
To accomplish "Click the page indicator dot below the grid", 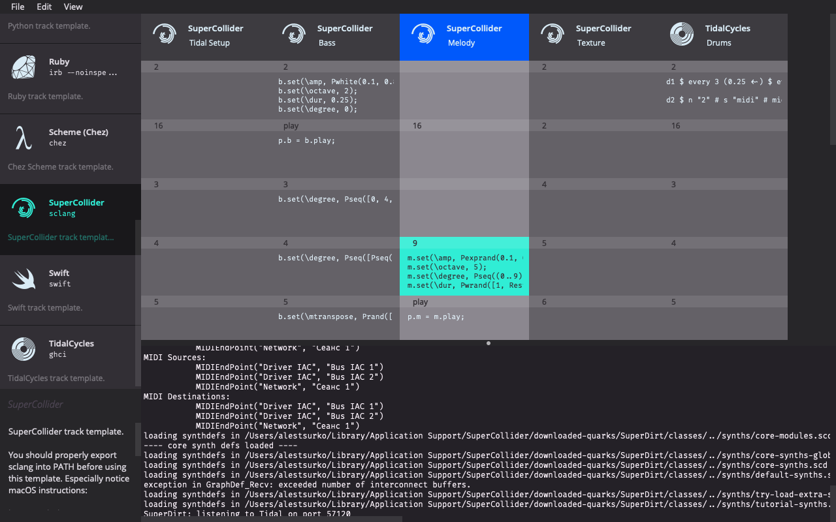I will [x=488, y=343].
